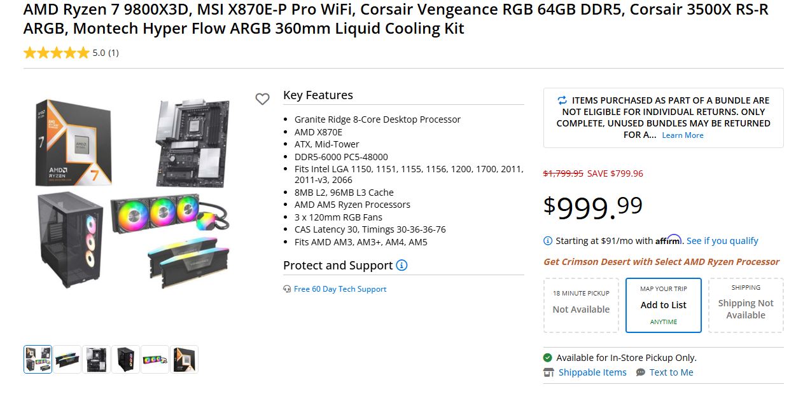
Task: Select the PC case thumbnail
Action: pyautogui.click(x=125, y=358)
